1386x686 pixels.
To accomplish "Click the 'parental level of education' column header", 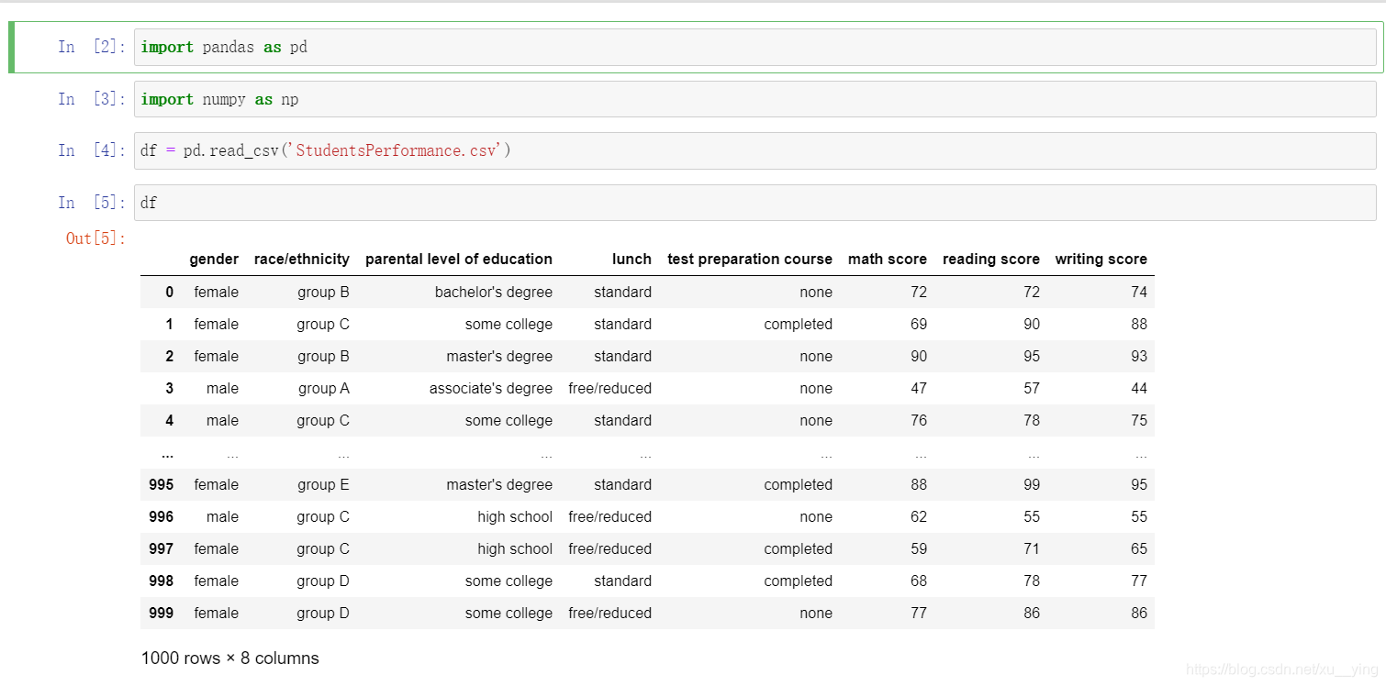I will pyautogui.click(x=459, y=260).
